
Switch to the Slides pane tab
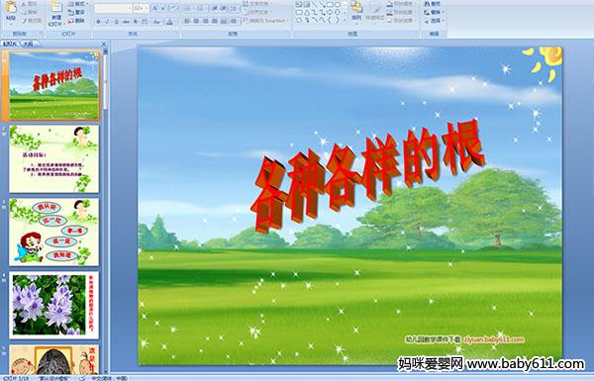pyautogui.click(x=10, y=44)
